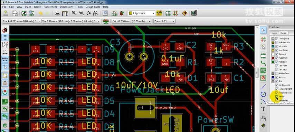Choose the Add text tool
The image size is (295, 132).
tap(263, 109)
